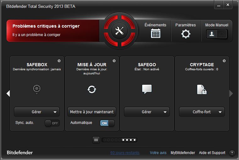Click the CRYPTAGE module title
This screenshot has height=160, width=239.
(202, 65)
